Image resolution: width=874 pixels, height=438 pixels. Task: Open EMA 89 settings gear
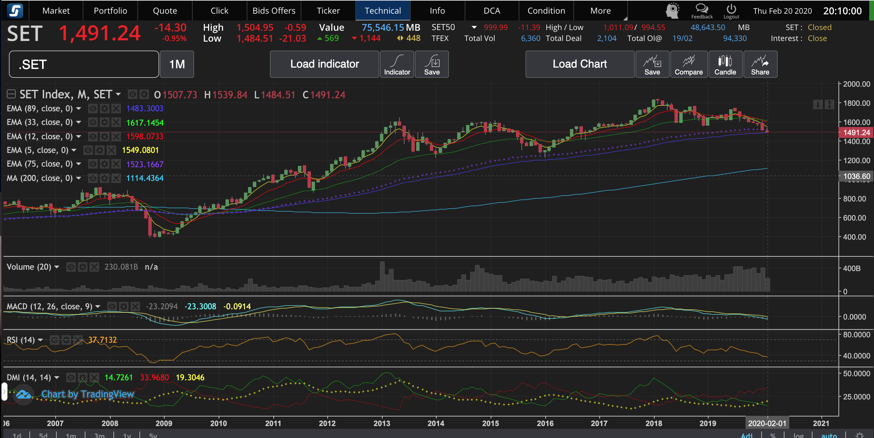pyautogui.click(x=105, y=109)
